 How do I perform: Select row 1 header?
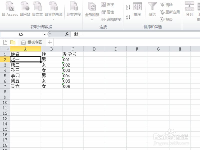[5, 54]
